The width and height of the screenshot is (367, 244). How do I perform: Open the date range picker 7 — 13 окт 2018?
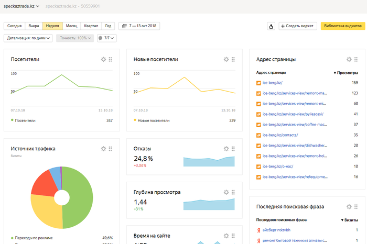coord(139,26)
